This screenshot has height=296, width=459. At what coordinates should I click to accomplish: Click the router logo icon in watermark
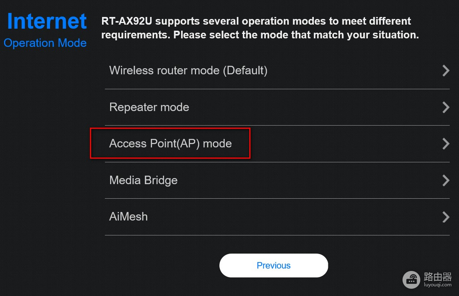tap(411, 279)
